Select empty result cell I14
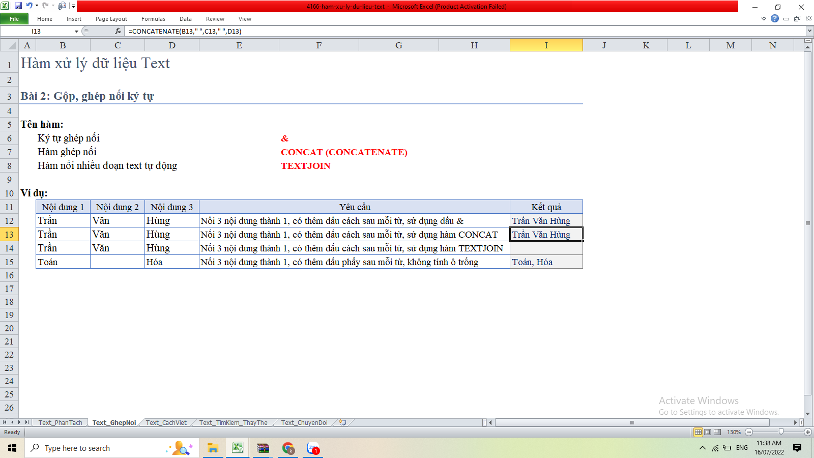Image resolution: width=814 pixels, height=458 pixels. coord(546,248)
